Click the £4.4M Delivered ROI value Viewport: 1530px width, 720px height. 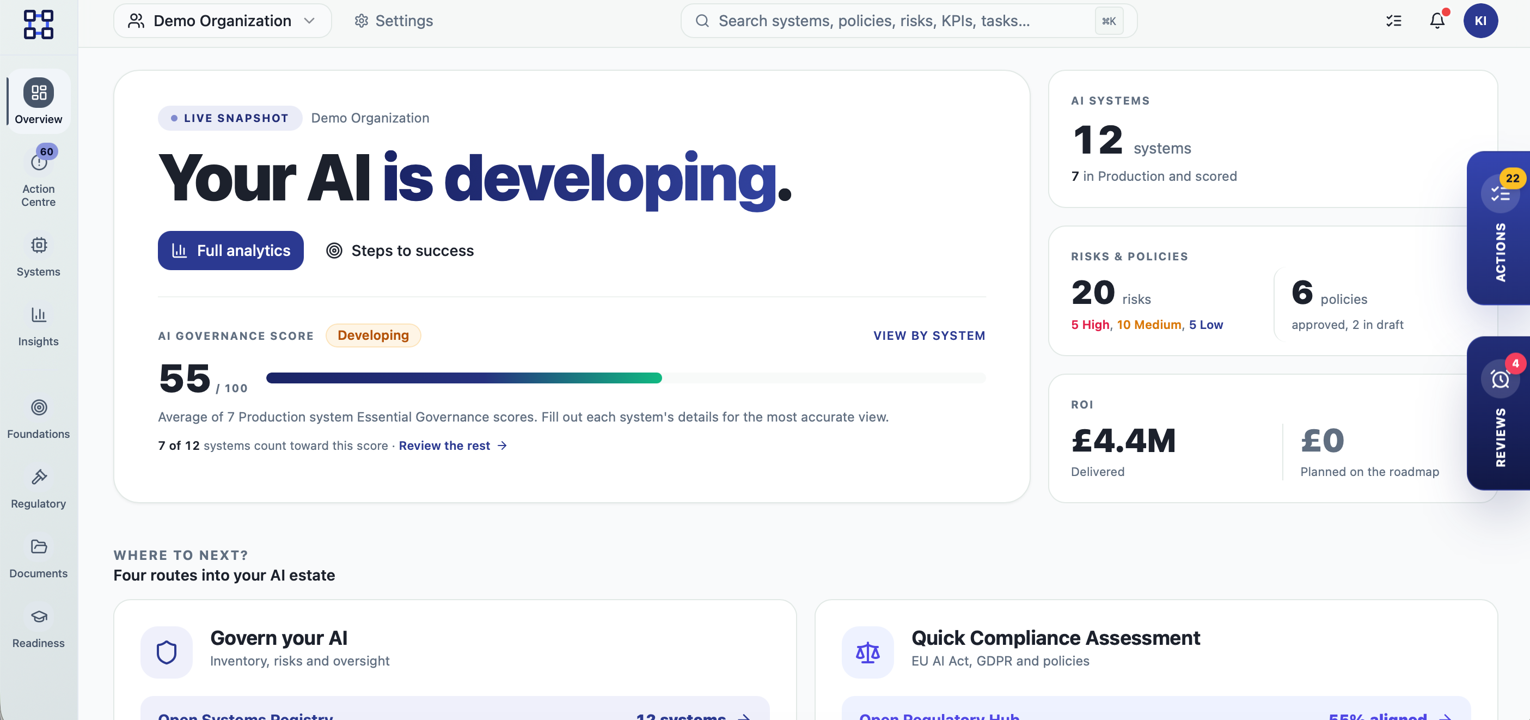[1123, 441]
